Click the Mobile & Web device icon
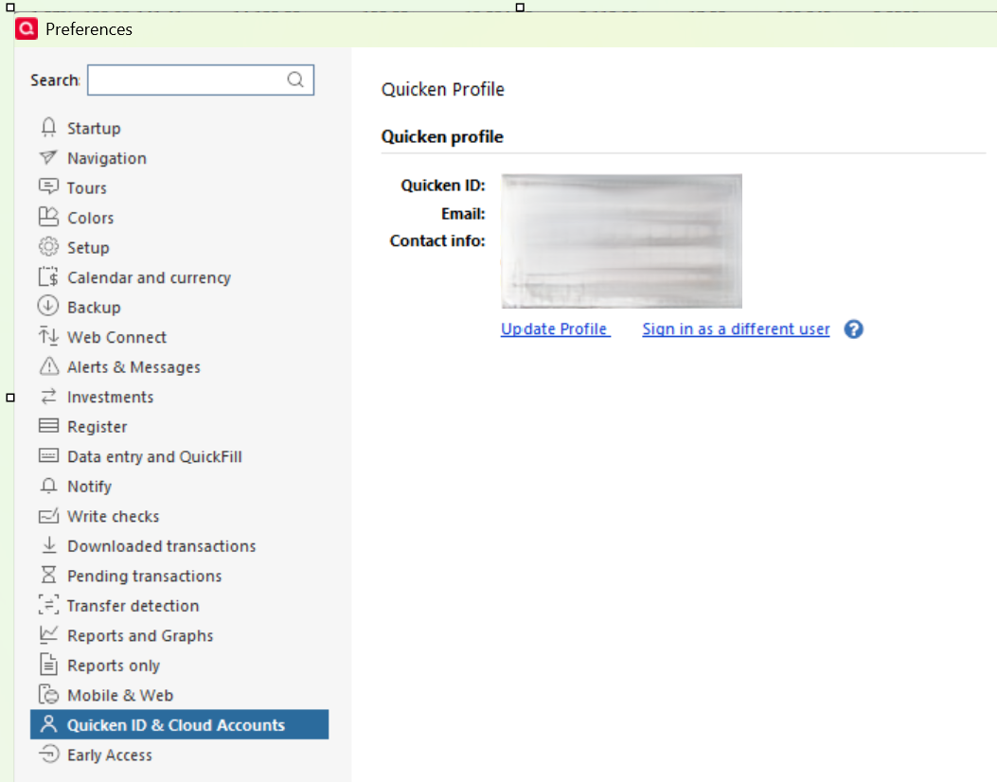Screen dimensions: 997x782 (48, 694)
